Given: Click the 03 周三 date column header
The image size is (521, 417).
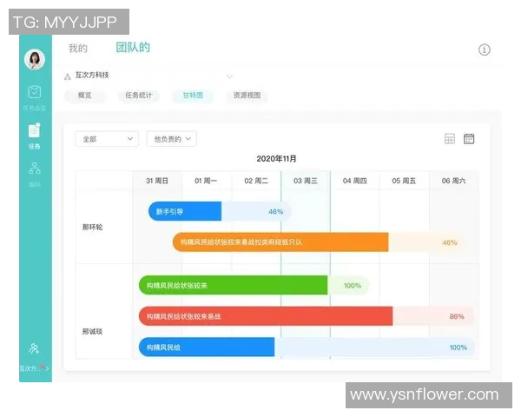Looking at the screenshot, I should point(305,181).
